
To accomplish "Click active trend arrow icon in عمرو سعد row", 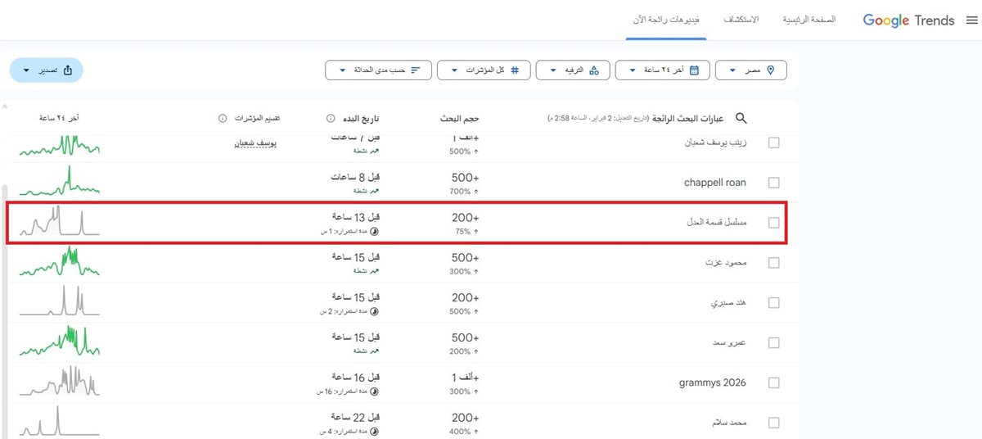I will click(x=375, y=351).
